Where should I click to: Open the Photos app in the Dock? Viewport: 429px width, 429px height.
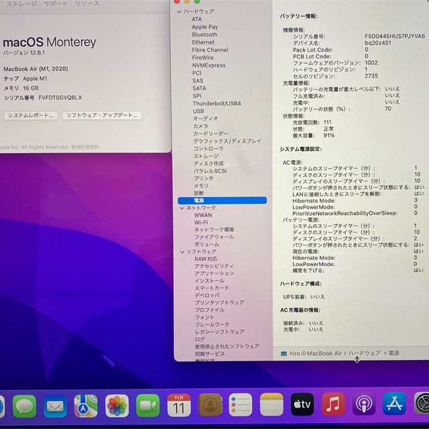coord(117,406)
